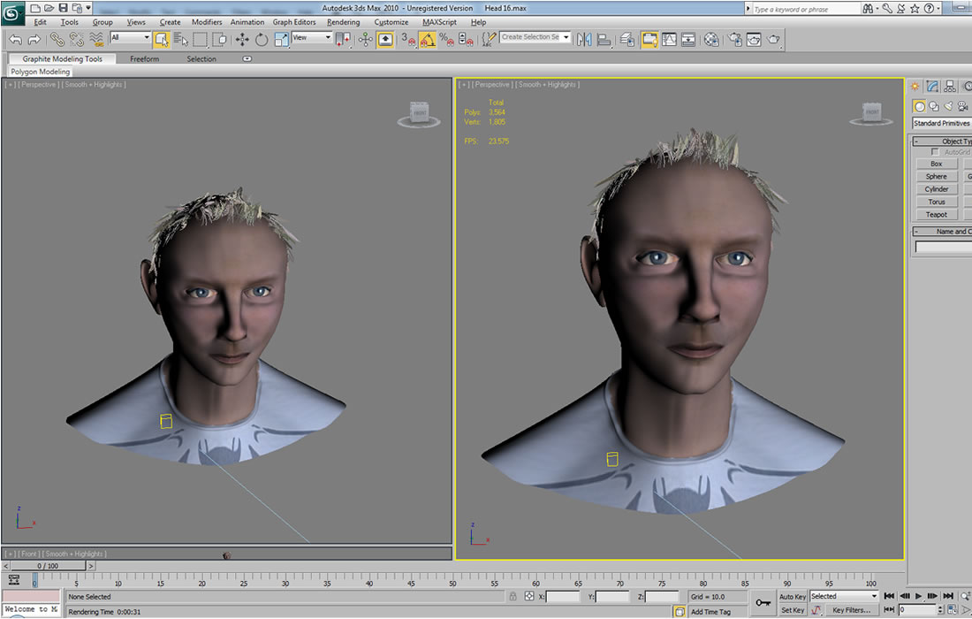The height and width of the screenshot is (619, 972).
Task: Open the Modify command panel tab
Action: [932, 87]
